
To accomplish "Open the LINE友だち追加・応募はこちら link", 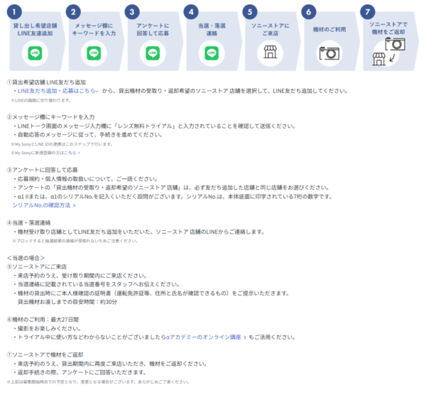I will pyautogui.click(x=56, y=91).
